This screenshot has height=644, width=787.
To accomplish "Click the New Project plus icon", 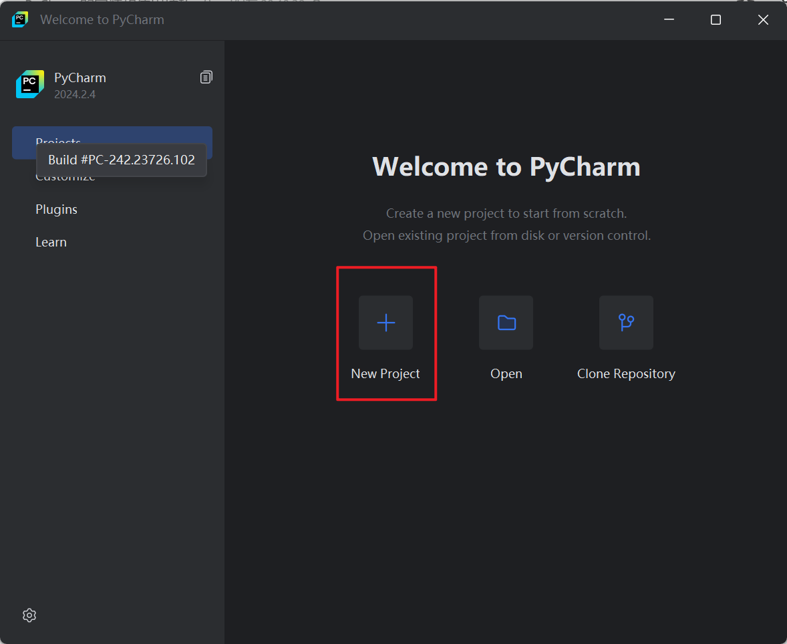I will (x=385, y=323).
